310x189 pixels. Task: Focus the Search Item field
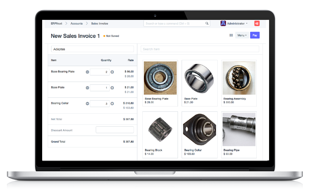point(200,49)
